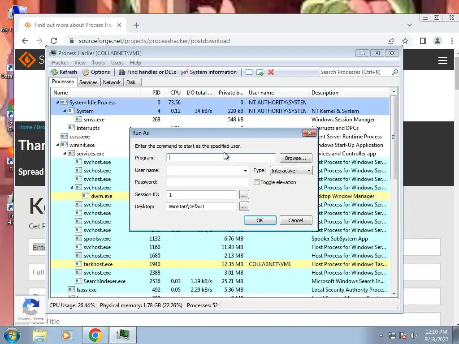Open media player from taskbar
This screenshot has height=344, width=459.
[67, 335]
